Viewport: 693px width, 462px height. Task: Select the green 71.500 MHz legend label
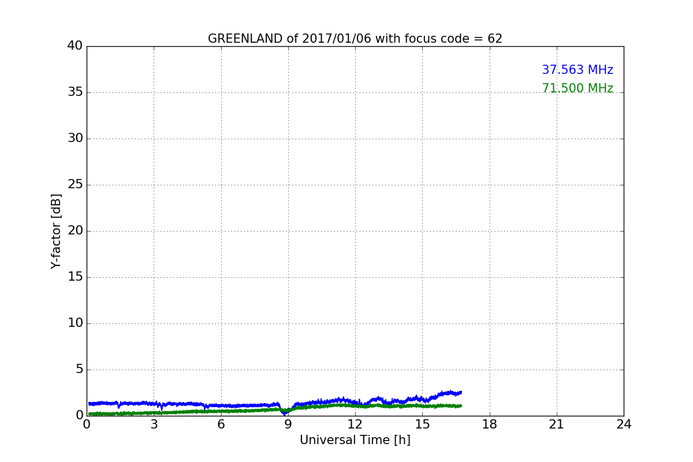[577, 88]
